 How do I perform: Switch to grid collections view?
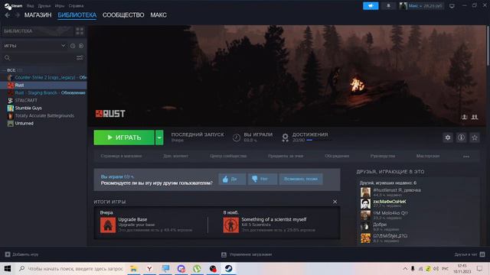pos(80,31)
